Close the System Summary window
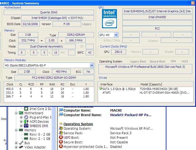The image size is (196, 150). (x=193, y=3)
